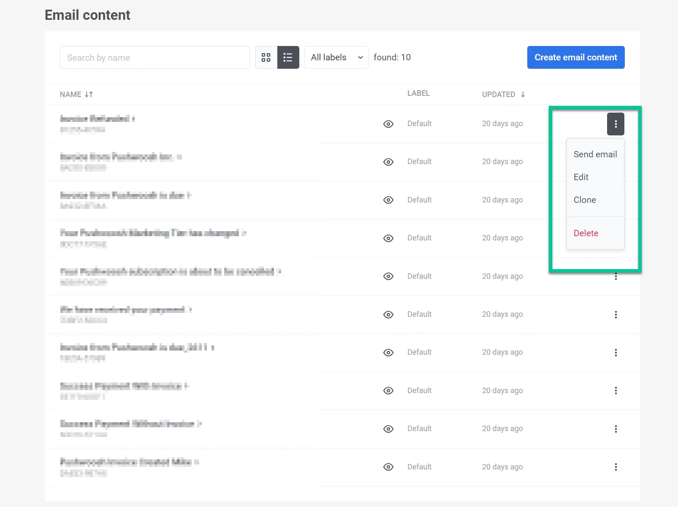Image resolution: width=678 pixels, height=507 pixels.
Task: Select Edit from the context menu
Action: click(x=581, y=177)
